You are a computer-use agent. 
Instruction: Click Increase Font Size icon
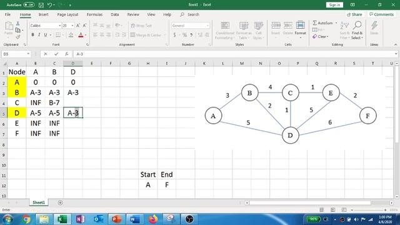[x=78, y=26]
